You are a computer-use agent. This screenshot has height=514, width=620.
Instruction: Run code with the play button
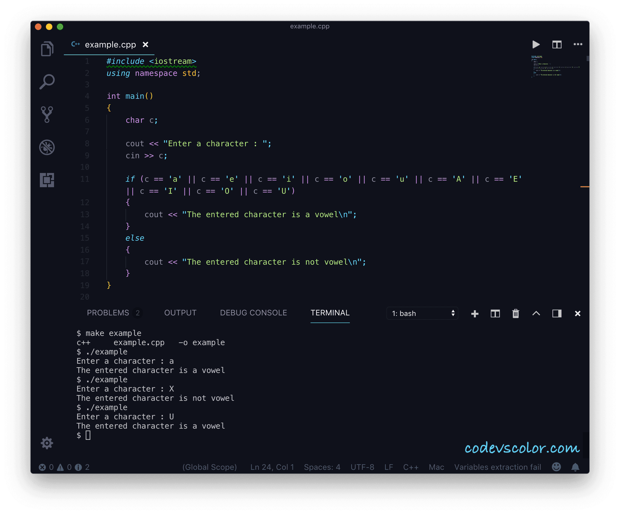(x=536, y=44)
